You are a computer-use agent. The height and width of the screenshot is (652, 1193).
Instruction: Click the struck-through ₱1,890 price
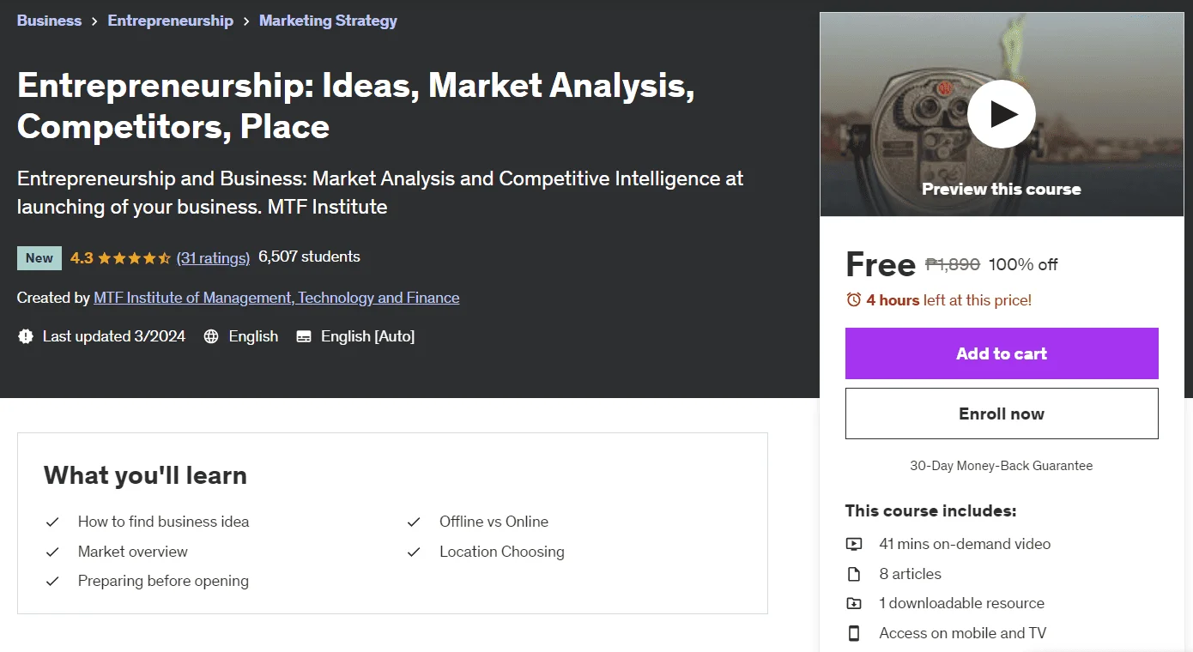pyautogui.click(x=953, y=264)
